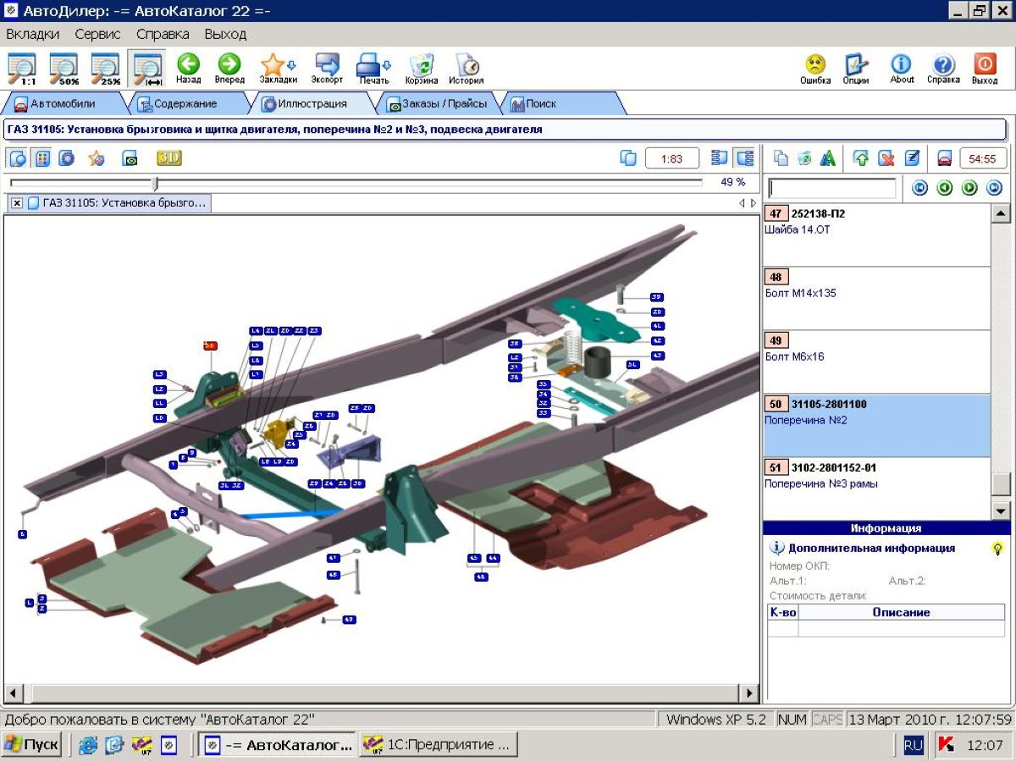Image resolution: width=1016 pixels, height=762 pixels.
Task: Enable the 3D view button
Action: pos(168,158)
